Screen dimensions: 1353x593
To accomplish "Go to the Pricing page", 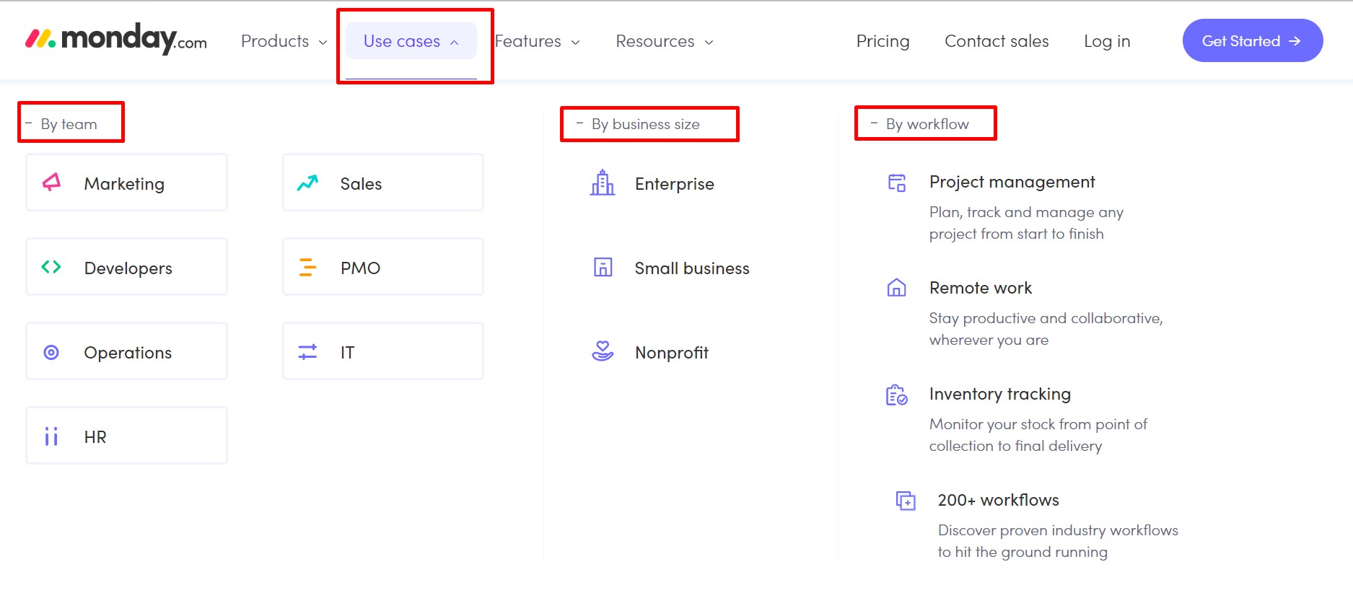I will (883, 41).
